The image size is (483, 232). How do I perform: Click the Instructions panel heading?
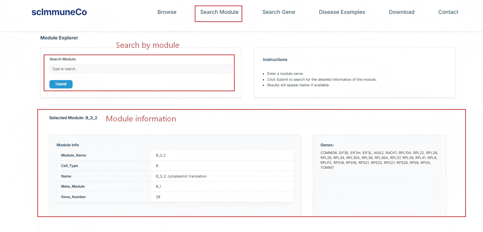click(275, 59)
